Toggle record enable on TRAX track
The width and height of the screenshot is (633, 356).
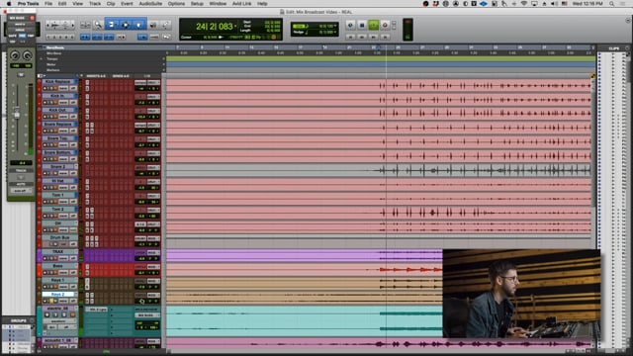(45, 258)
